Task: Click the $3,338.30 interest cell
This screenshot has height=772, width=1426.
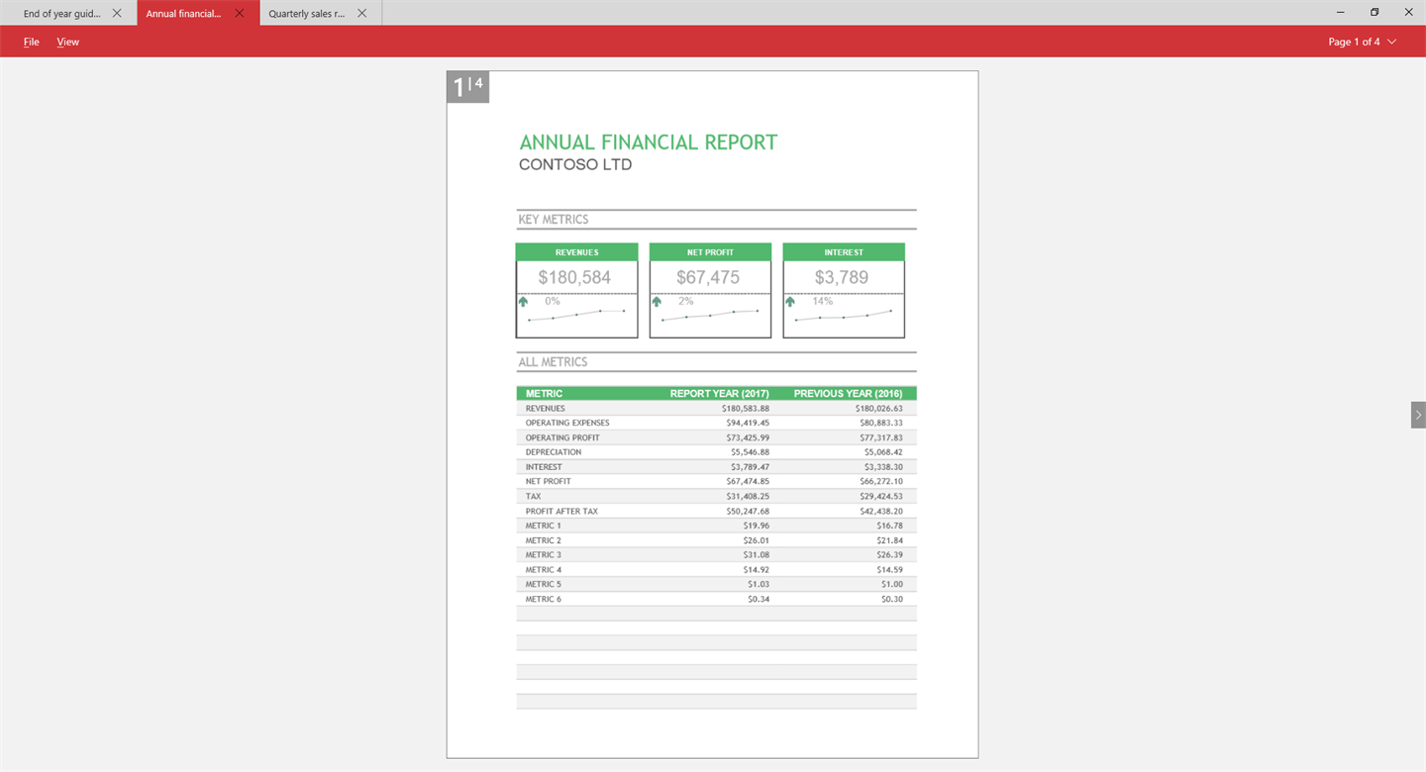Action: click(x=883, y=467)
